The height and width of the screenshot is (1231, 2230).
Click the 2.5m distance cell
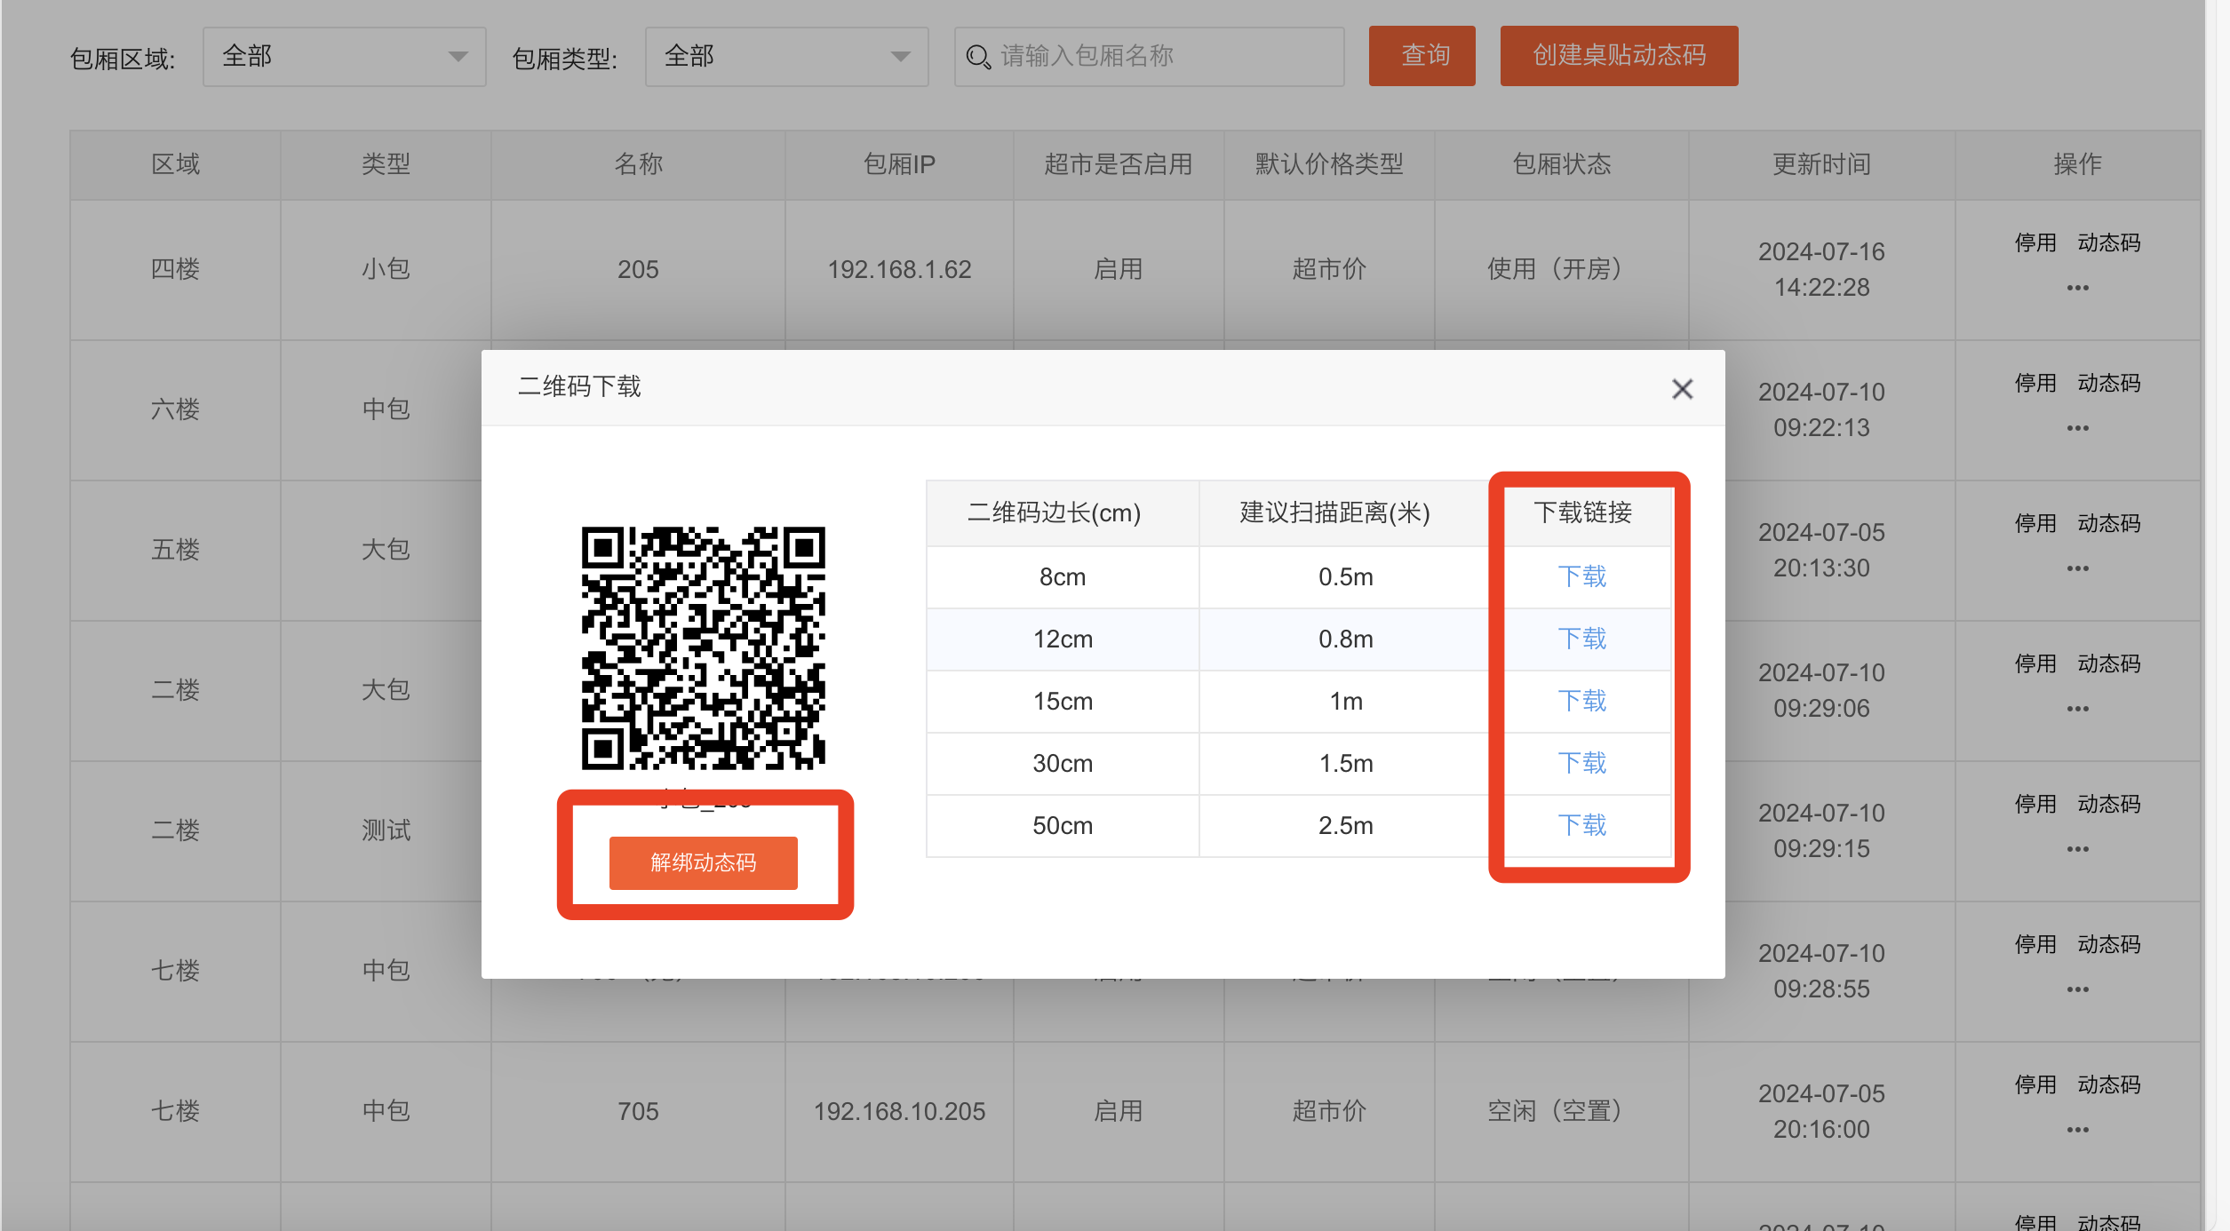coord(1345,825)
